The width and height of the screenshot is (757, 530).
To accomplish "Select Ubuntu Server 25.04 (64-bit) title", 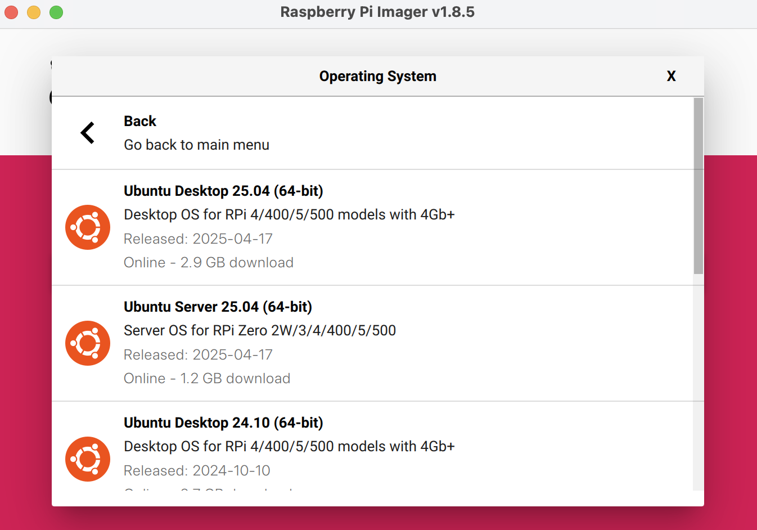I will point(218,307).
